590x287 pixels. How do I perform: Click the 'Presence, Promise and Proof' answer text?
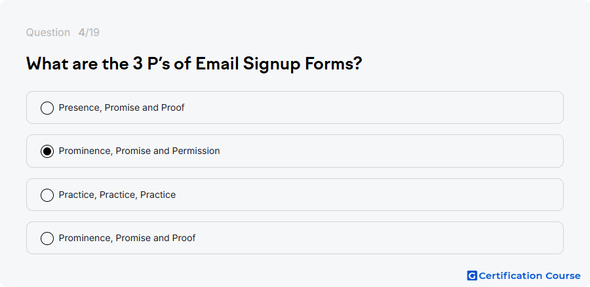pos(121,107)
